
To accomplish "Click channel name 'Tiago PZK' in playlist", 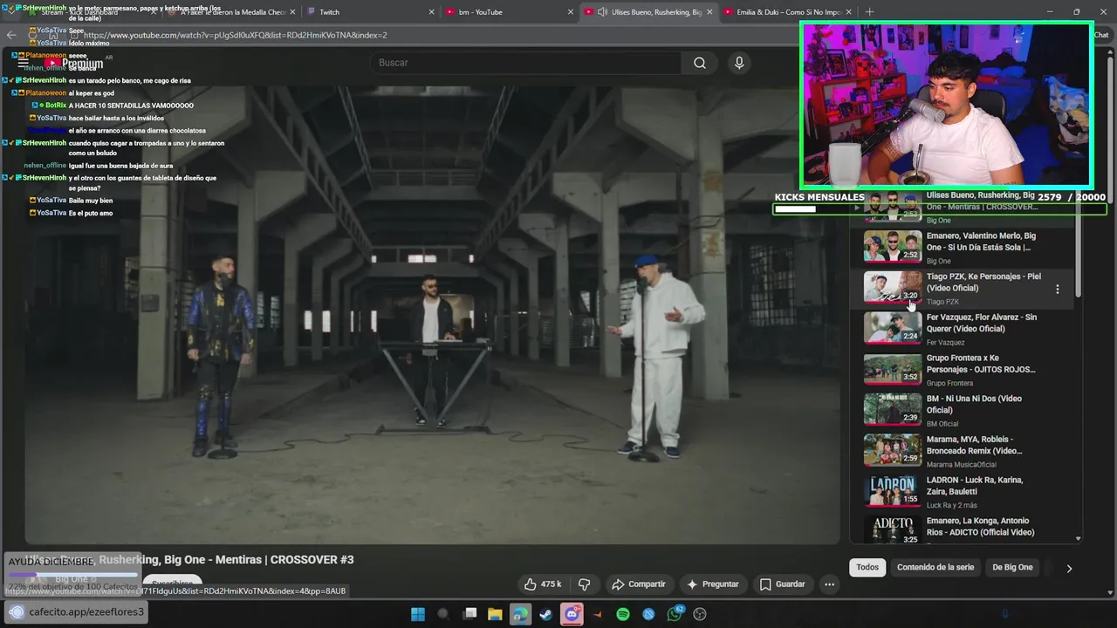I will (942, 302).
